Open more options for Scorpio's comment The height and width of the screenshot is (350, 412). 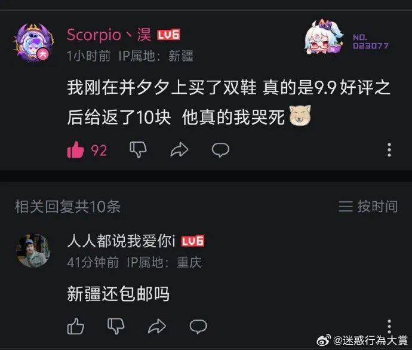(389, 150)
